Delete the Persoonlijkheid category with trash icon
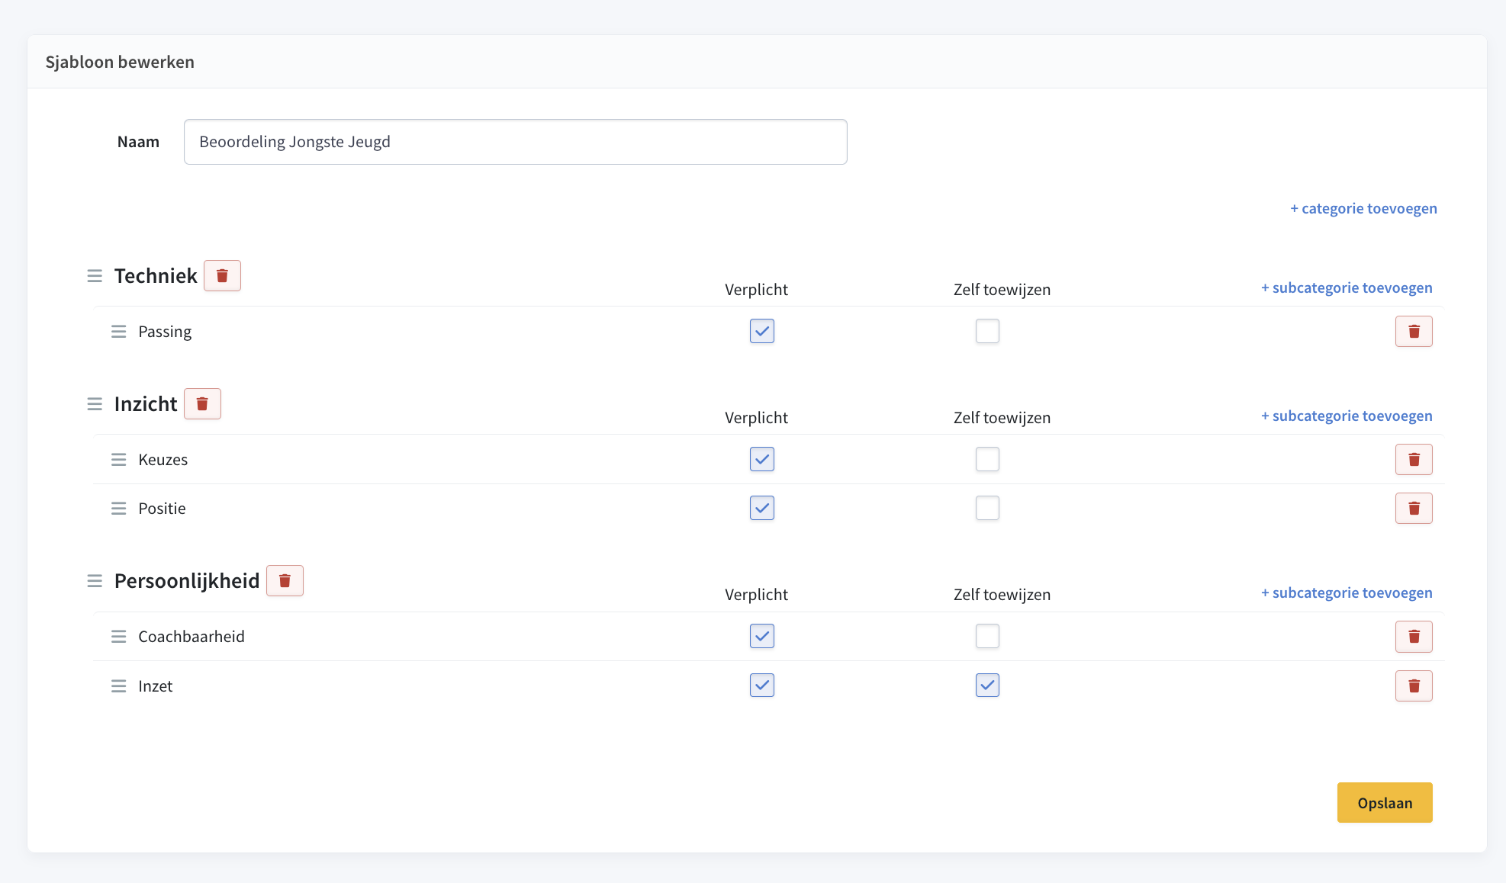The height and width of the screenshot is (883, 1506). (x=285, y=580)
